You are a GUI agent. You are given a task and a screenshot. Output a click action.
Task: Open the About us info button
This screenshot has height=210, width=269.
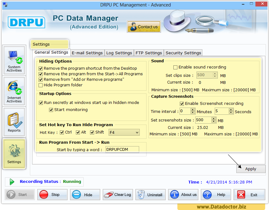pyautogui.click(x=183, y=195)
